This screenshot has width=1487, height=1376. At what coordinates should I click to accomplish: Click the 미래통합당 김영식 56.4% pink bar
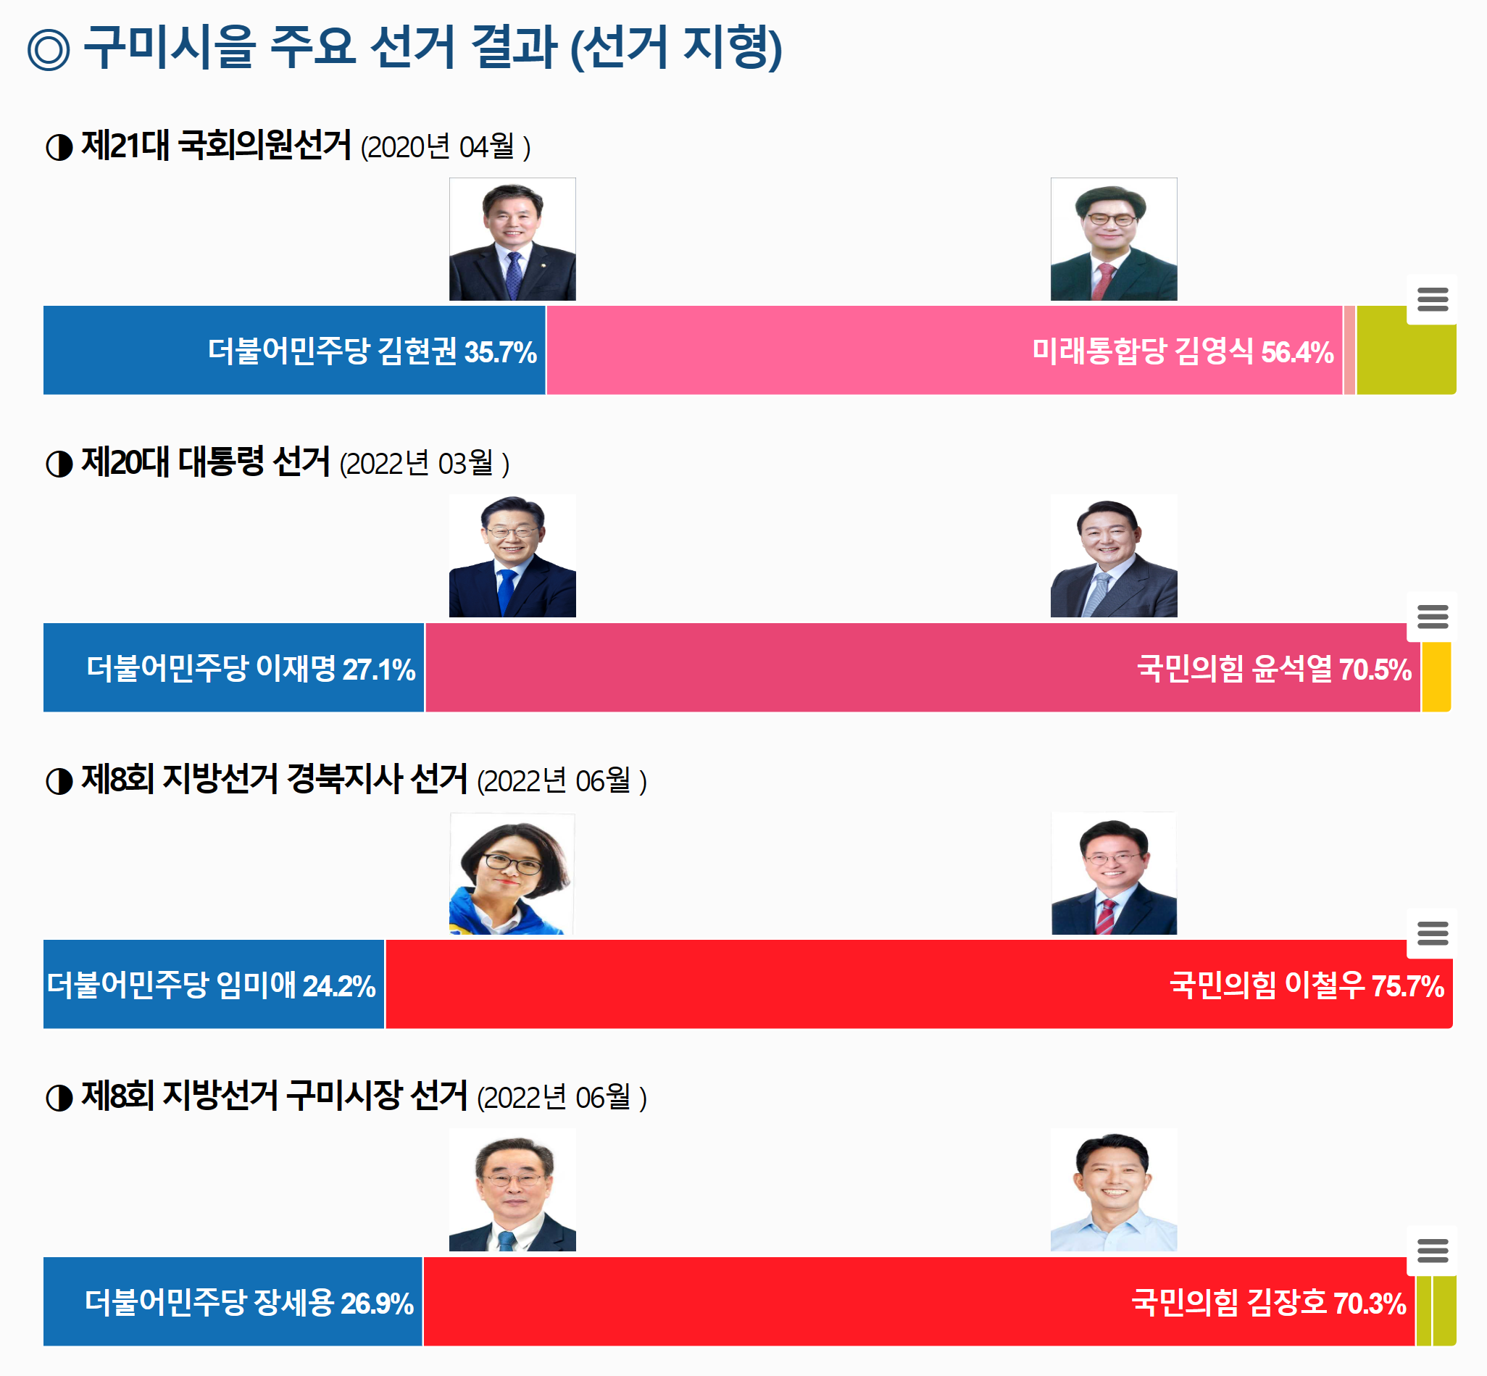(x=944, y=350)
